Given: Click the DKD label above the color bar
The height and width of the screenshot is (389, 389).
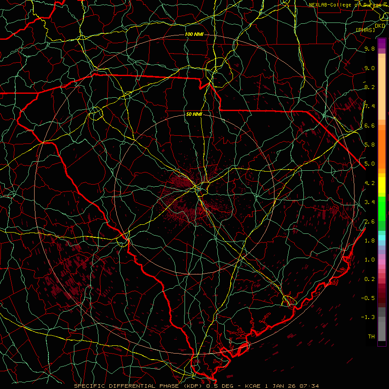Looking at the screenshot, I should pos(380,26).
